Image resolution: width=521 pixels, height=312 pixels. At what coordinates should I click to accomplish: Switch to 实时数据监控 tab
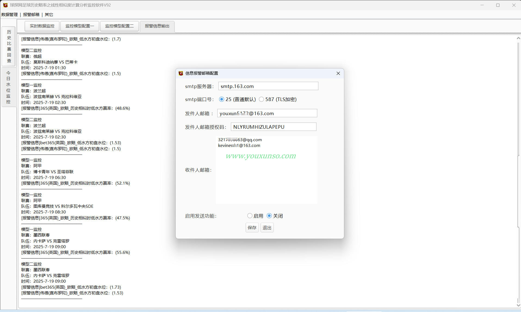pos(42,26)
